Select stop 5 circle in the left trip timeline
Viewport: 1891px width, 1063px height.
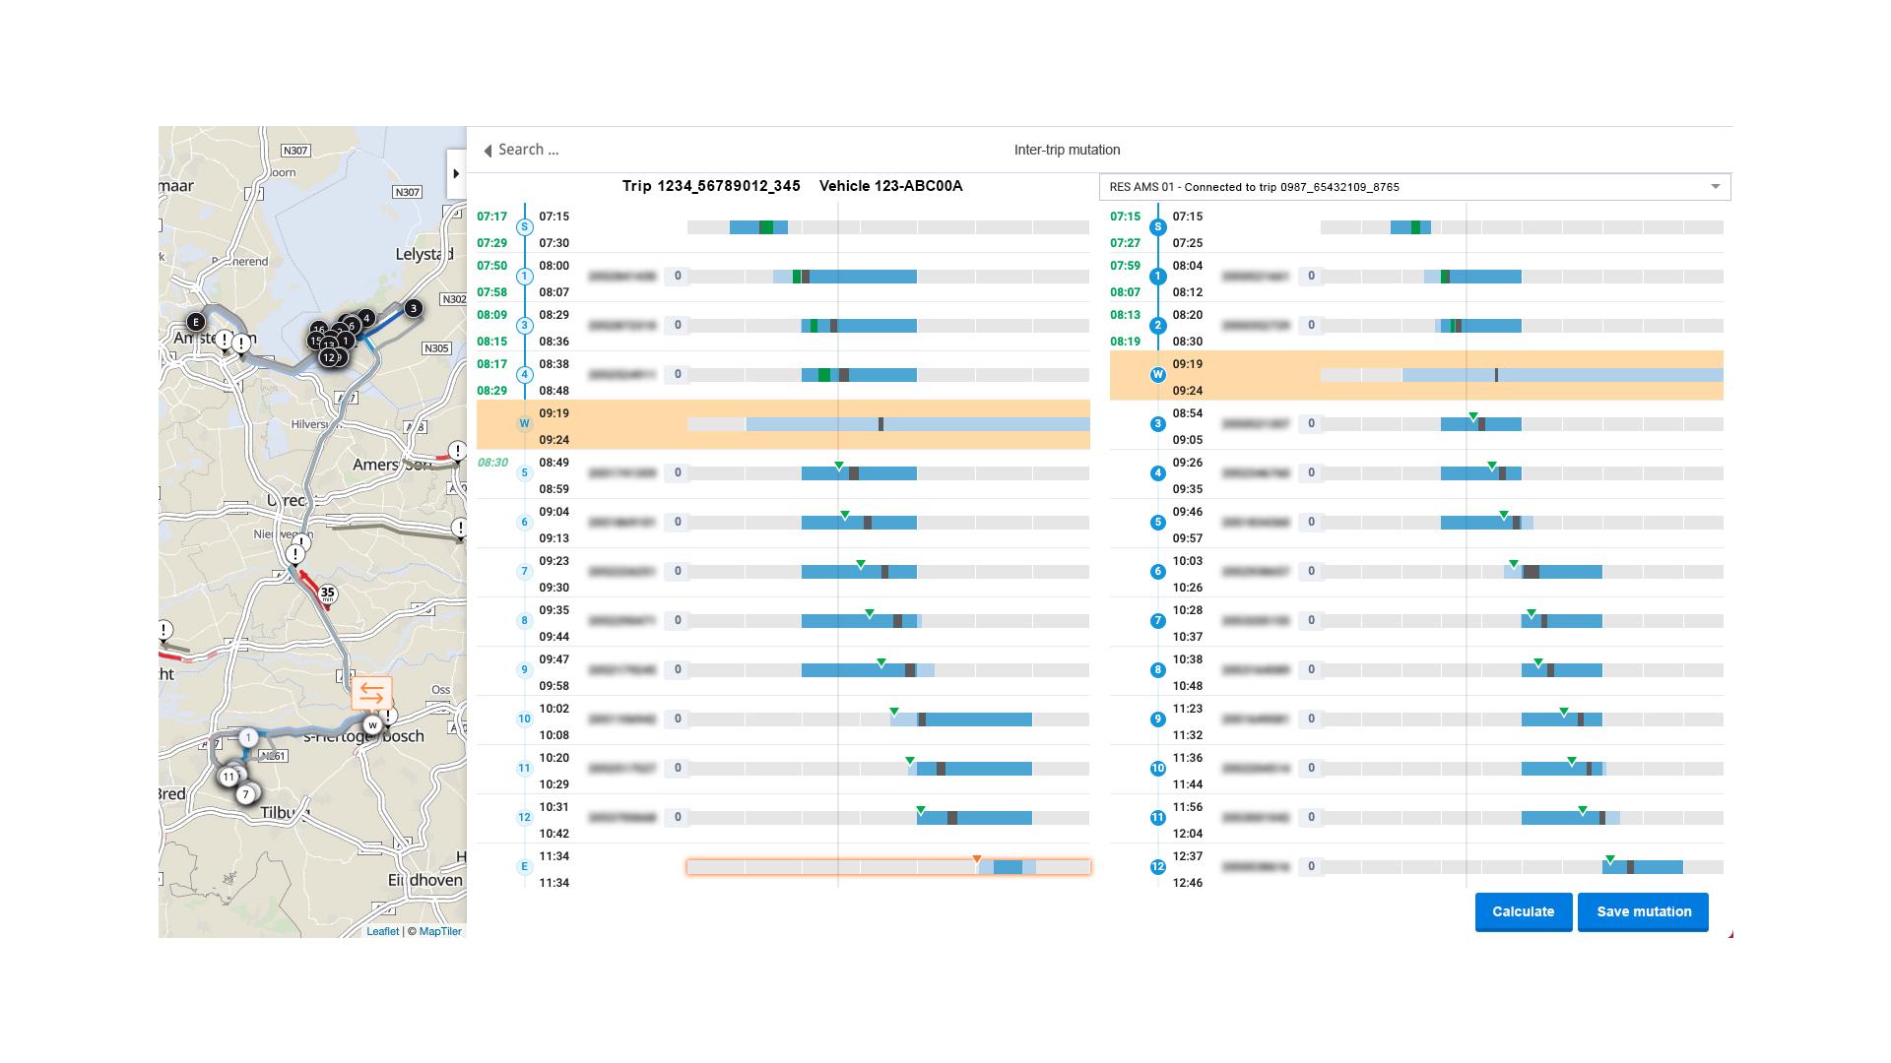524,472
